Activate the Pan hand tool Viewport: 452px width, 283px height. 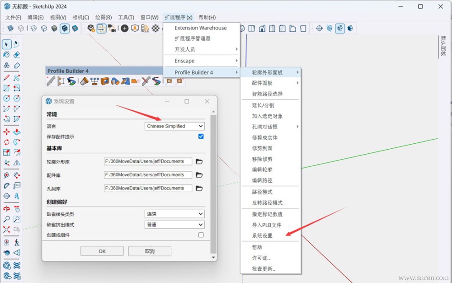17,209
